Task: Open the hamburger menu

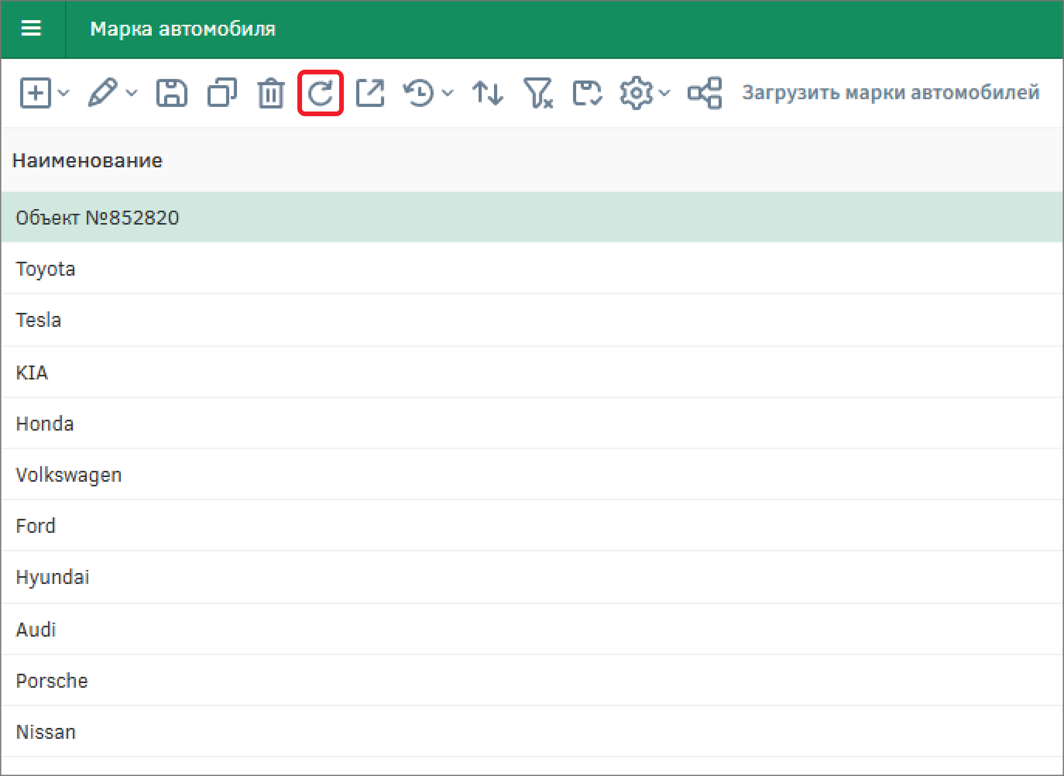Action: click(x=31, y=29)
